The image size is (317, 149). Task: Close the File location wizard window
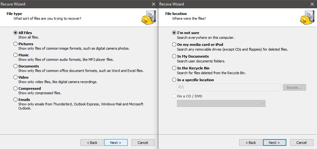point(312,4)
